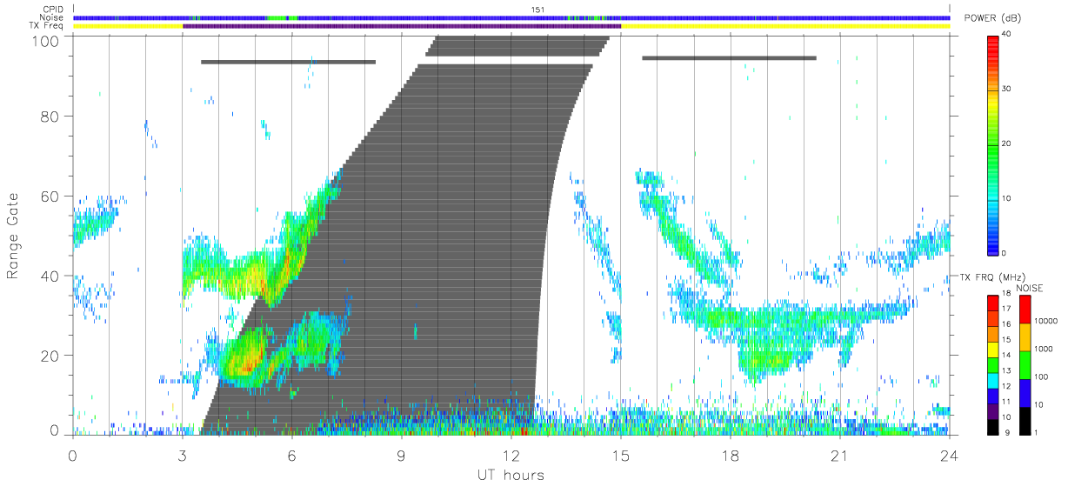The image size is (1068, 493).
Task: Select the 'NOISE' legend title
Action: pos(1031,287)
